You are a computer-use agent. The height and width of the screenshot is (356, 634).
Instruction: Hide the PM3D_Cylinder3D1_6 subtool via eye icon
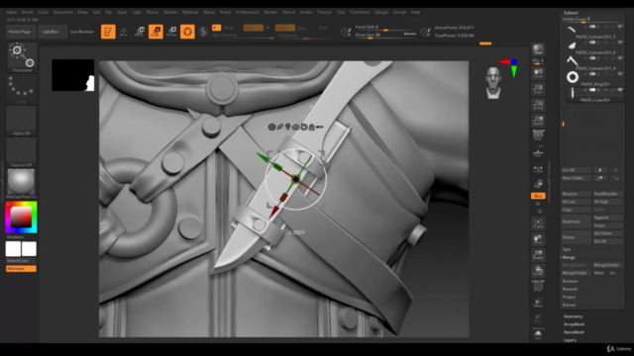point(620,43)
